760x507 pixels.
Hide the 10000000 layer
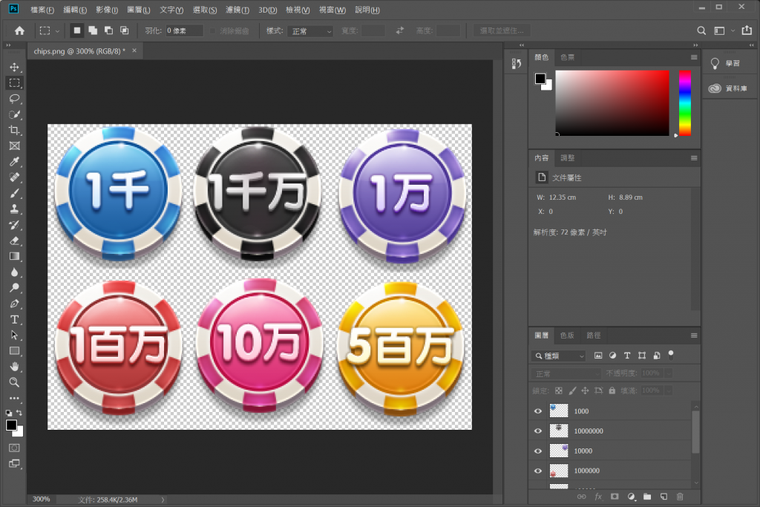[538, 431]
